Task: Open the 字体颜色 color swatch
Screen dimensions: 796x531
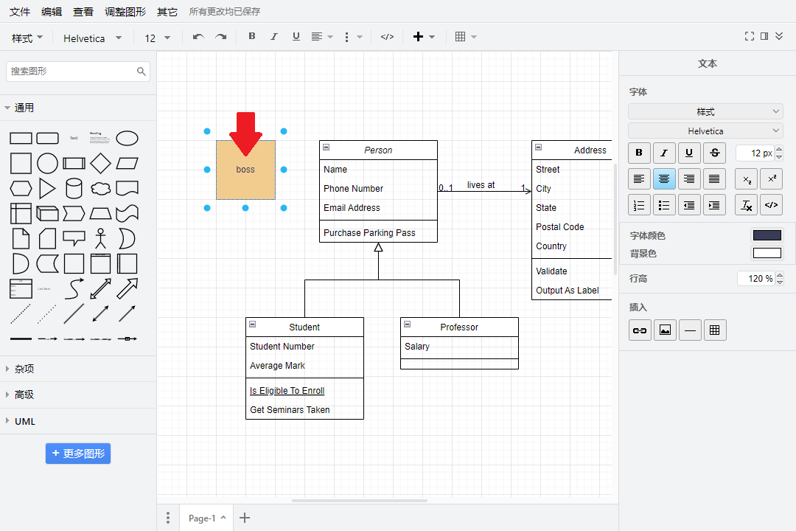Action: point(767,235)
